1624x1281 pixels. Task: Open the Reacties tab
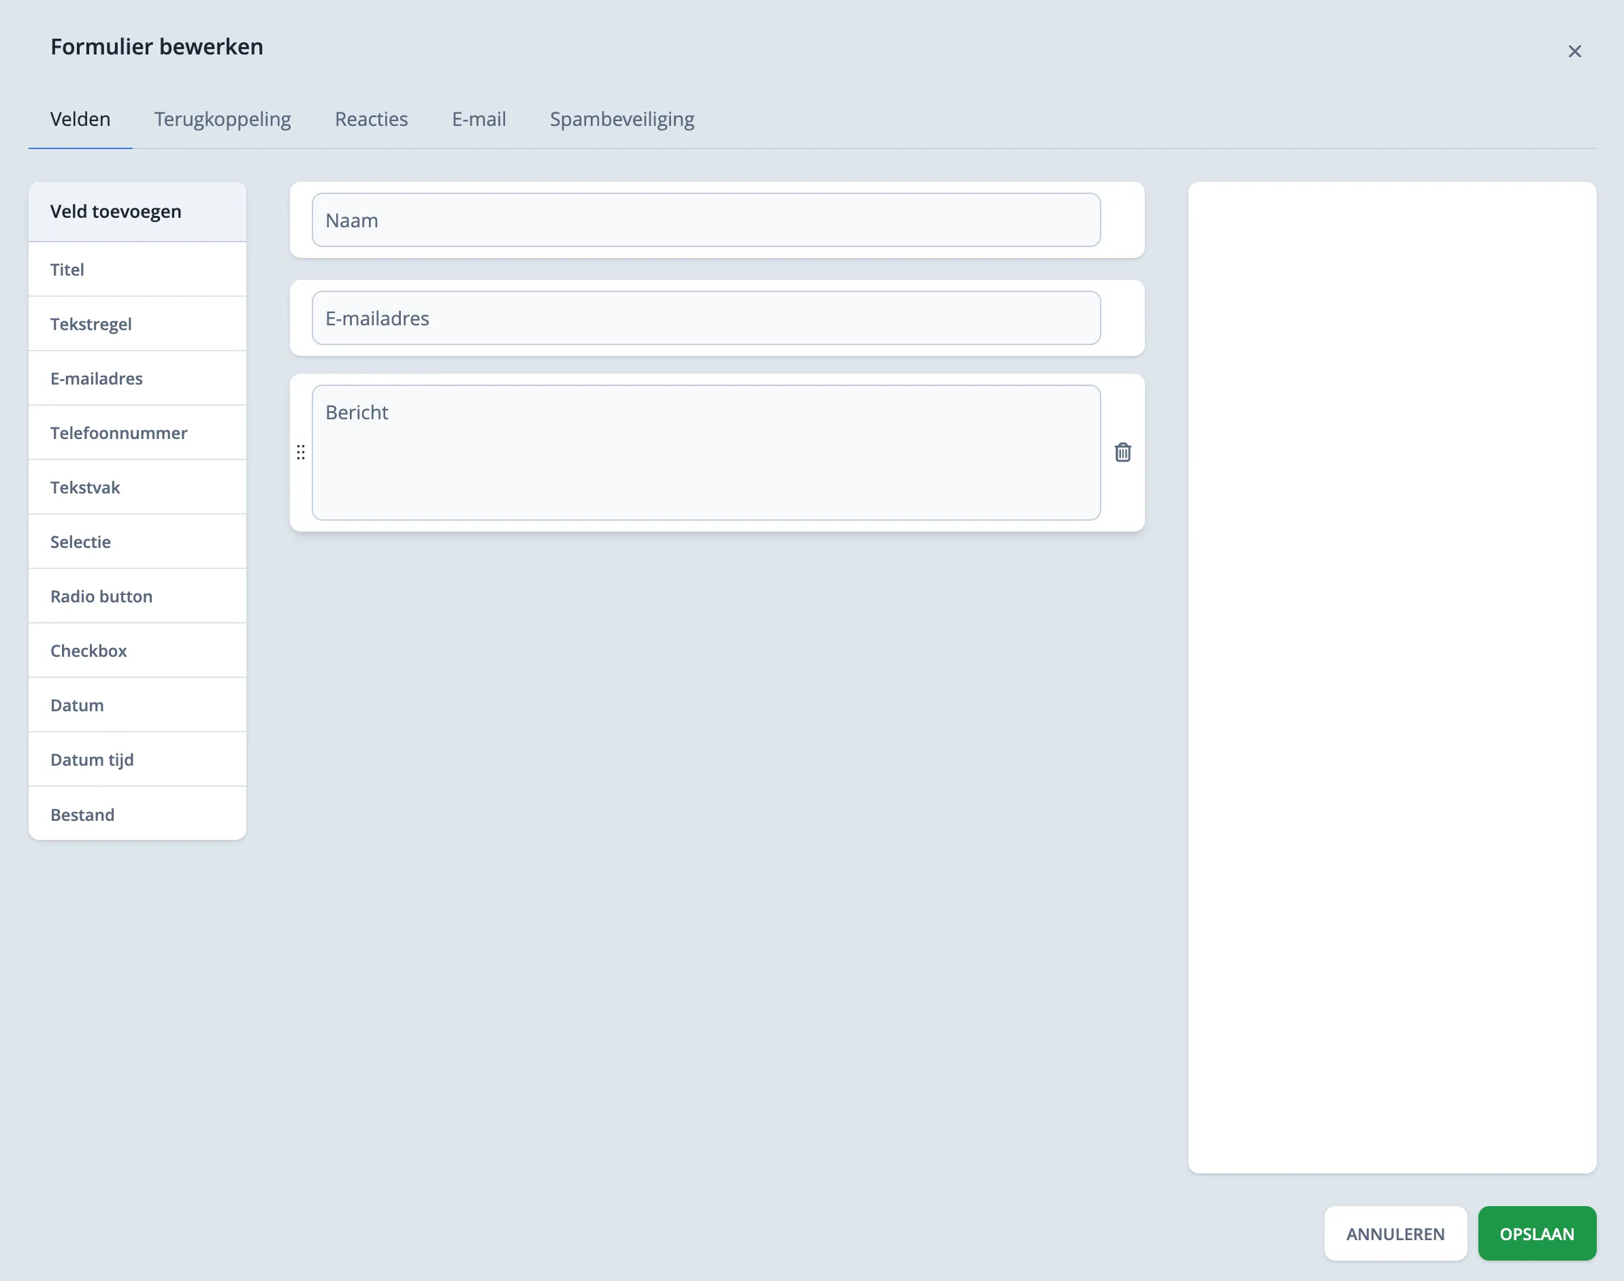(371, 119)
